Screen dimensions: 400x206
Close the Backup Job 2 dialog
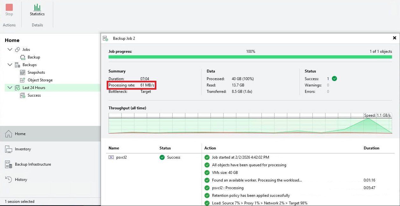395,38
